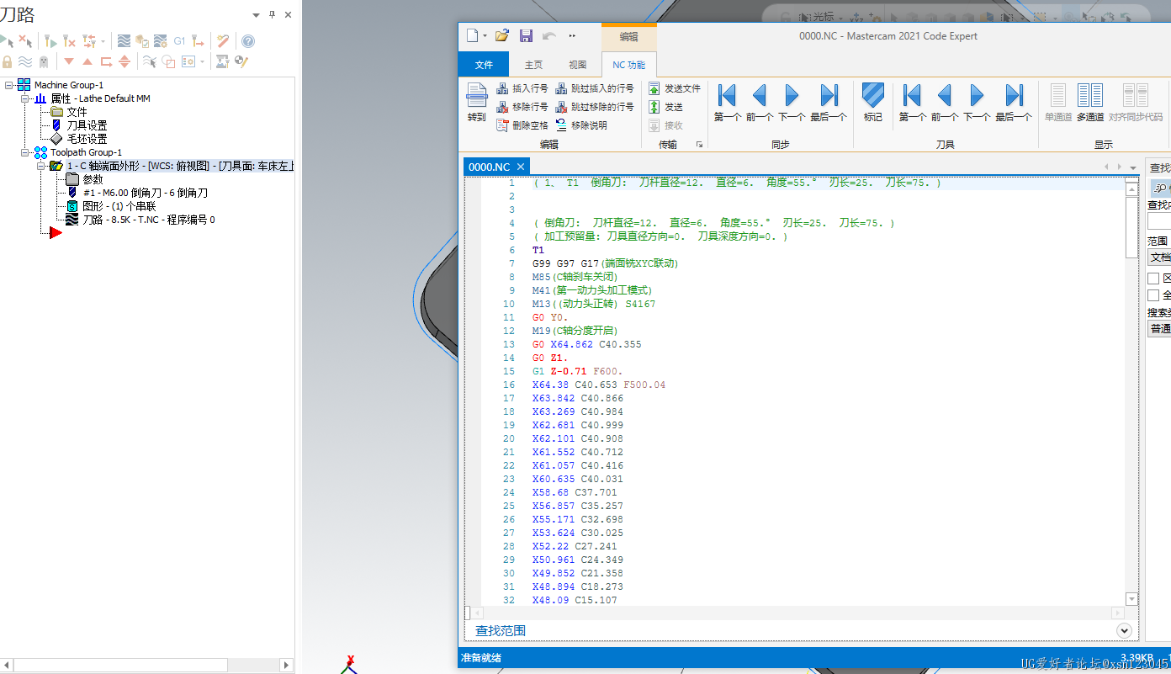The image size is (1171, 674).
Task: Pin the 刀路 panel with pushpin icon
Action: 272,15
